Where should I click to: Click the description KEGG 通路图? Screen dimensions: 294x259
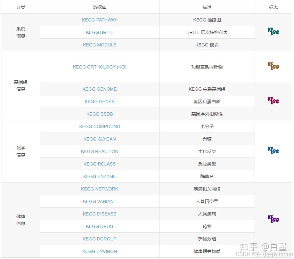point(207,20)
